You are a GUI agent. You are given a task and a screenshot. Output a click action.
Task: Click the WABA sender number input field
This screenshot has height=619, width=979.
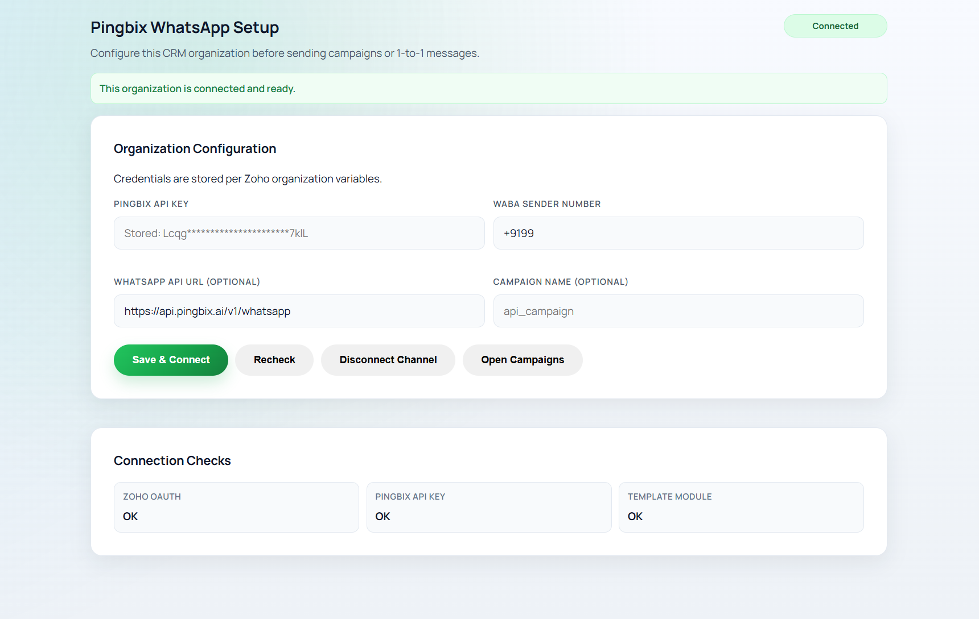(x=678, y=233)
